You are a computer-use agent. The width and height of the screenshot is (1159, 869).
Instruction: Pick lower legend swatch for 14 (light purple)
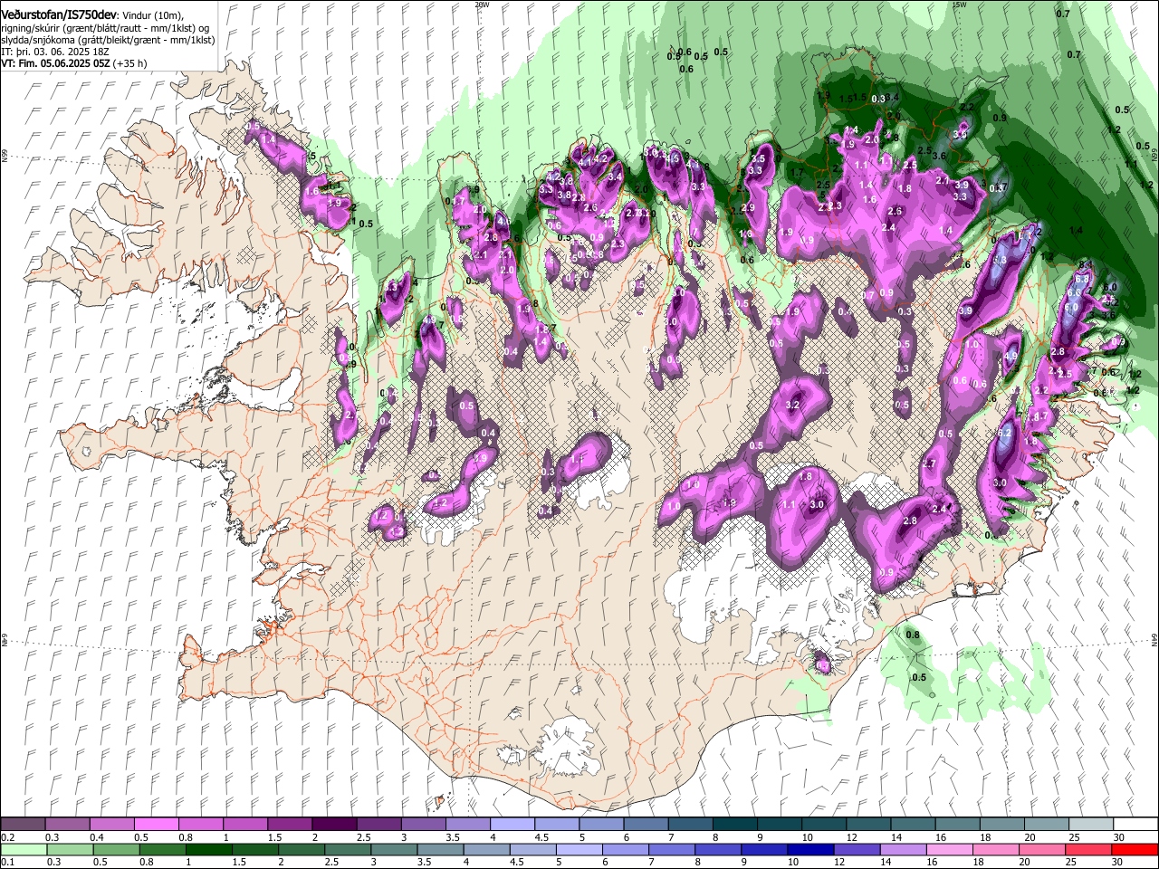point(903,849)
